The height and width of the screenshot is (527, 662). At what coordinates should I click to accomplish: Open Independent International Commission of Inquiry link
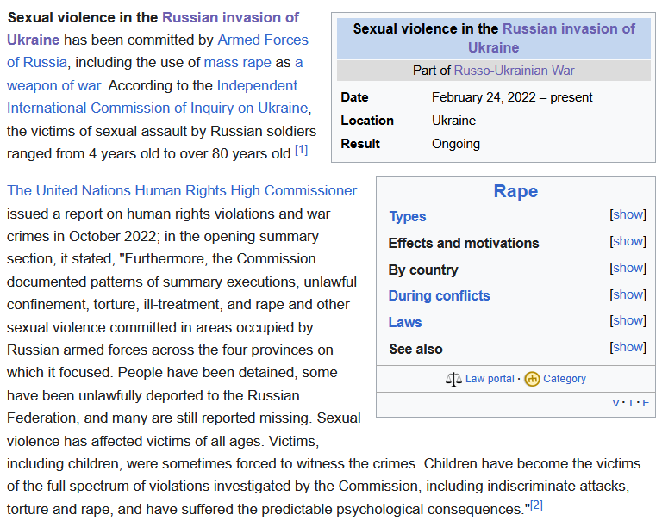[x=257, y=85]
